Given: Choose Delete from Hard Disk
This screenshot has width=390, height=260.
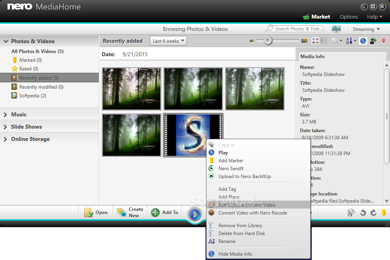Looking at the screenshot, I should [259, 233].
